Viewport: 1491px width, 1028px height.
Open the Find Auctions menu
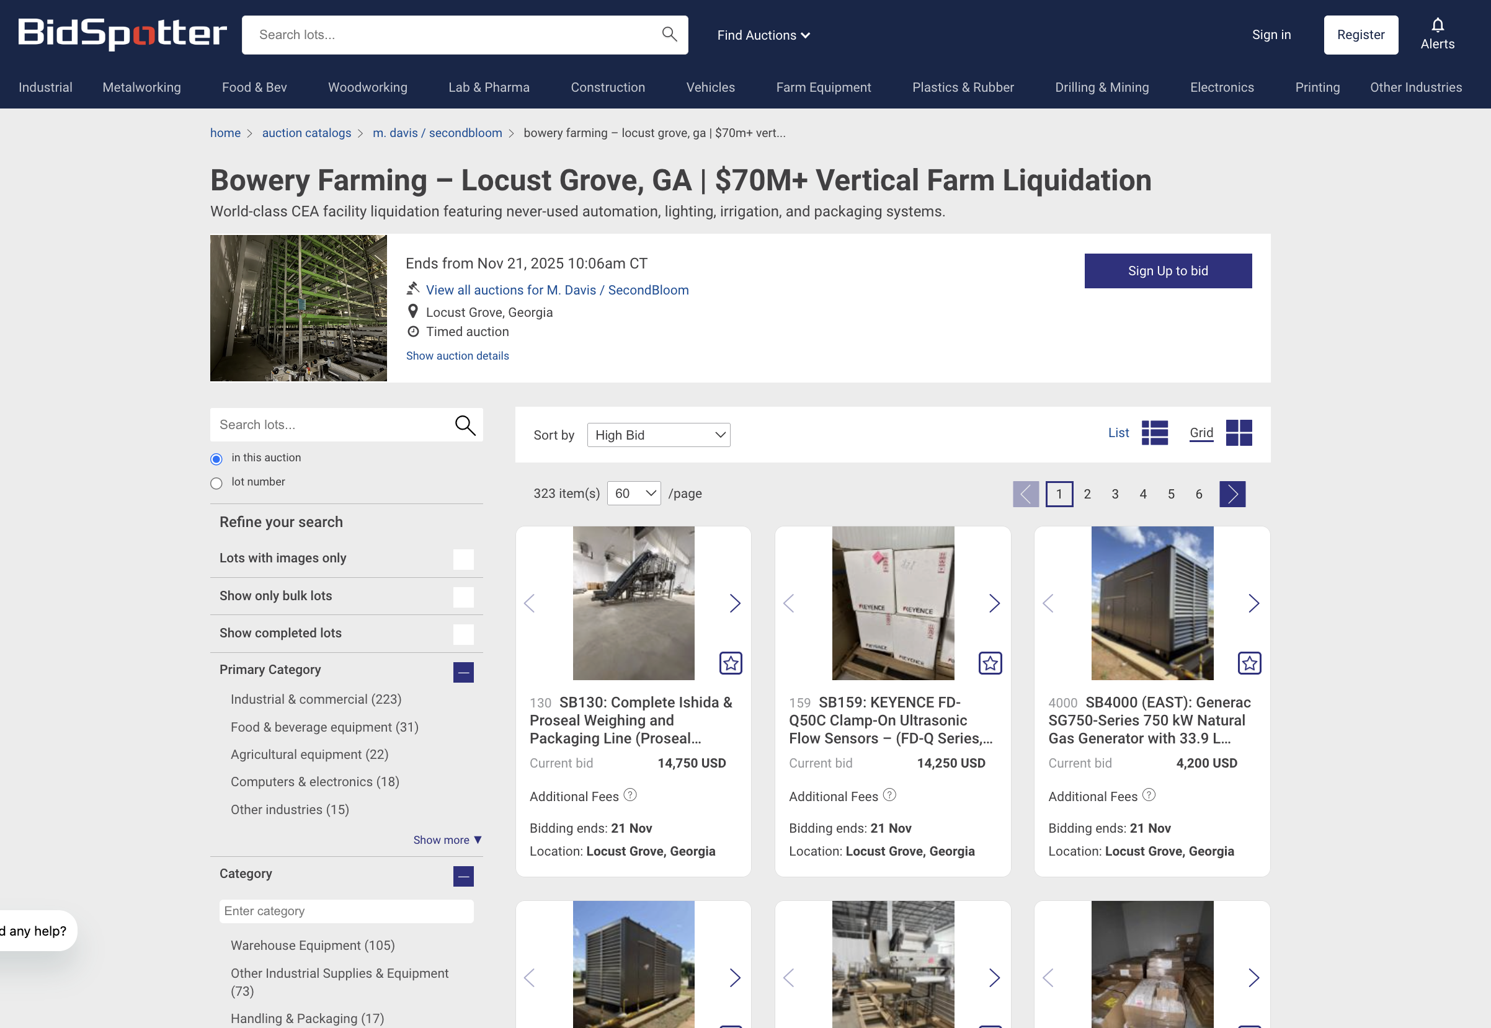click(x=763, y=35)
